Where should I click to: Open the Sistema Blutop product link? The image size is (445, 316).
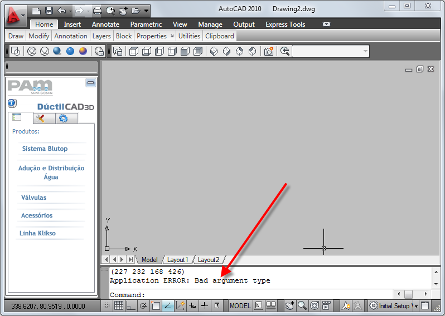pyautogui.click(x=45, y=149)
